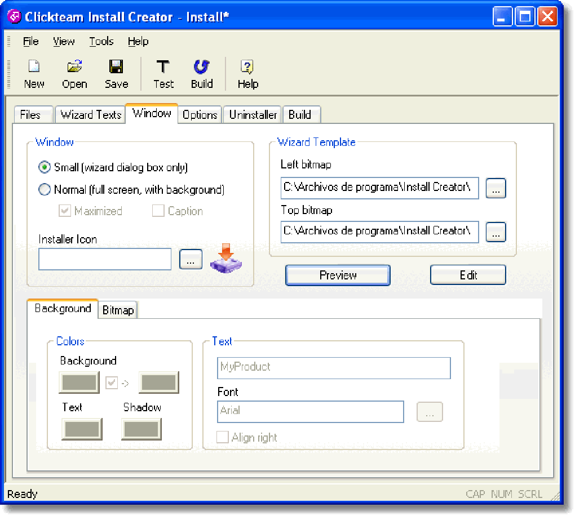Browse for Installer Icon file
The image size is (575, 516).
tap(191, 259)
